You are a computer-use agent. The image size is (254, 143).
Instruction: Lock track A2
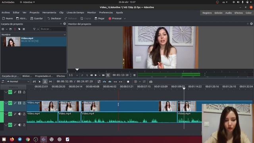tap(24, 125)
